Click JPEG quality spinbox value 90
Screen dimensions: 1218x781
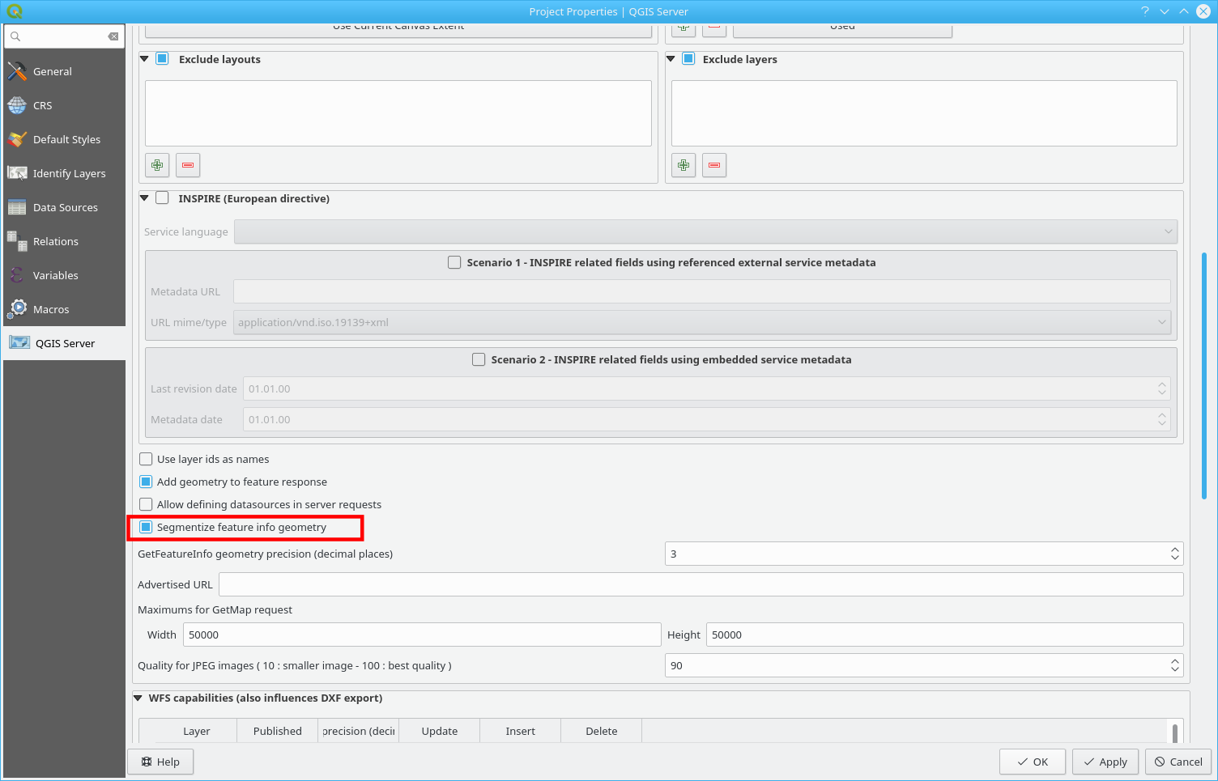point(924,665)
